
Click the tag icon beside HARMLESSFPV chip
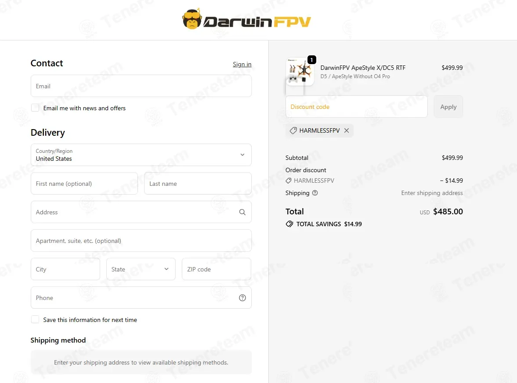tap(293, 130)
